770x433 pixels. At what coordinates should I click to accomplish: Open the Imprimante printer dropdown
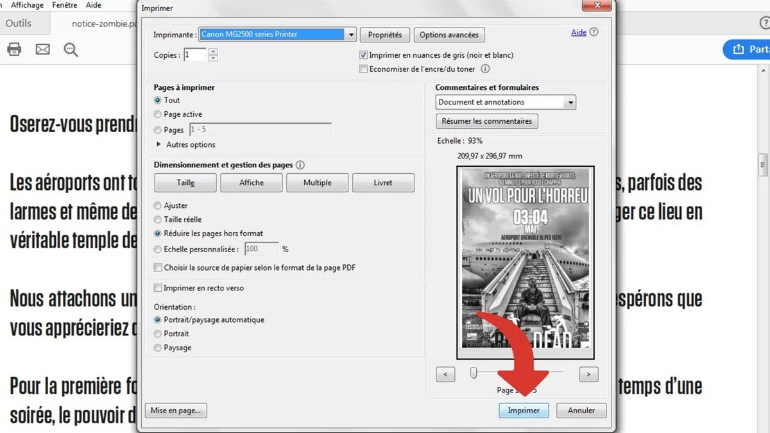(351, 35)
